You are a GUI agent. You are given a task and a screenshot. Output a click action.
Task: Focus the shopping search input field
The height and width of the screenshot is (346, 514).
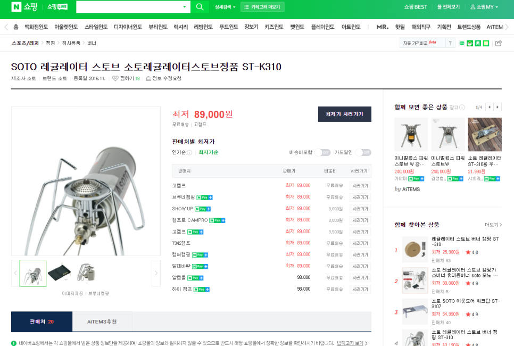point(129,7)
